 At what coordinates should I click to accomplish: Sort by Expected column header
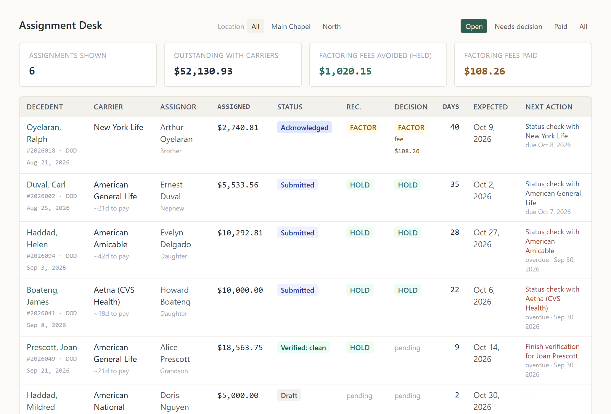(491, 107)
